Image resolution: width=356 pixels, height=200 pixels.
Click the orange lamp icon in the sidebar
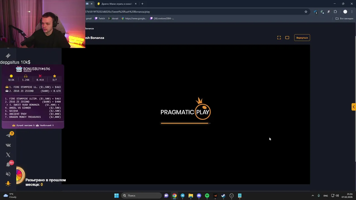coord(8,183)
